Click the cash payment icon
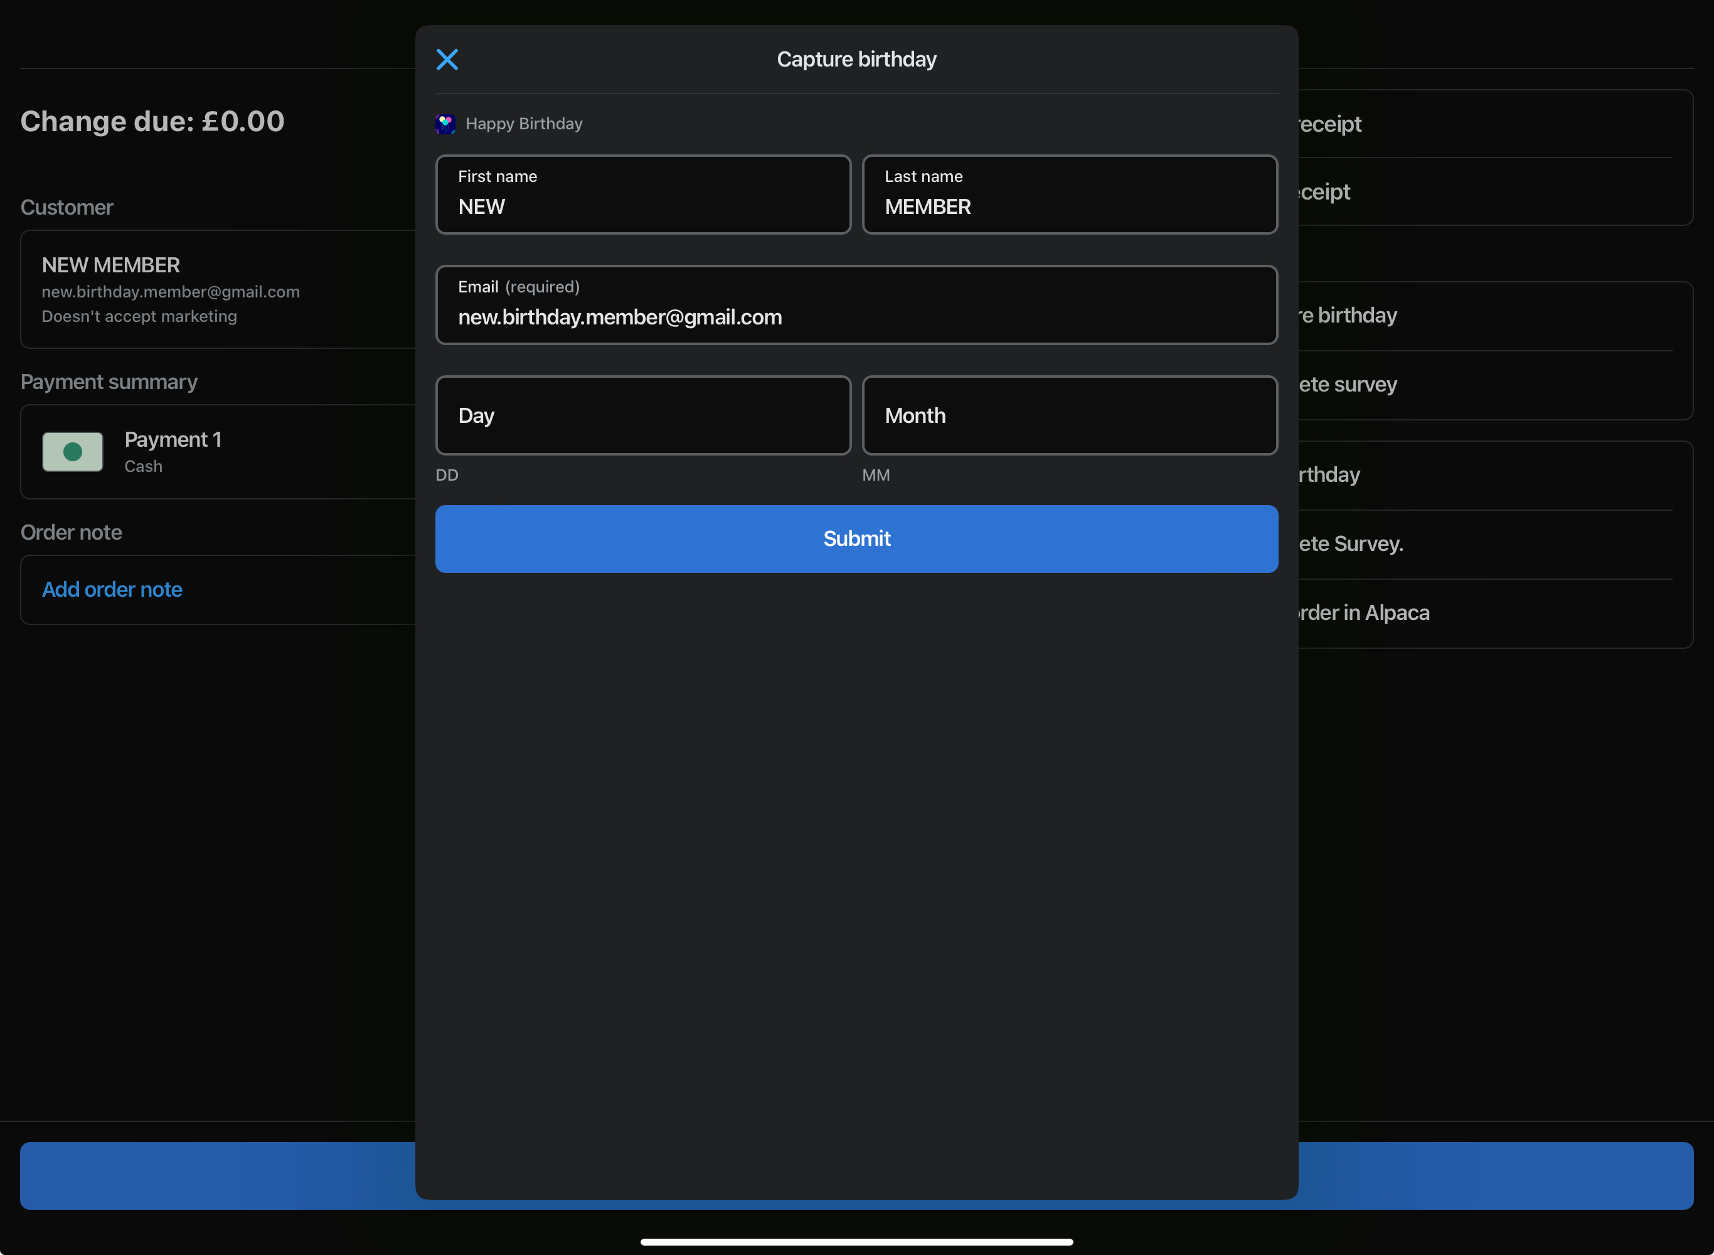This screenshot has width=1714, height=1255. 73,452
